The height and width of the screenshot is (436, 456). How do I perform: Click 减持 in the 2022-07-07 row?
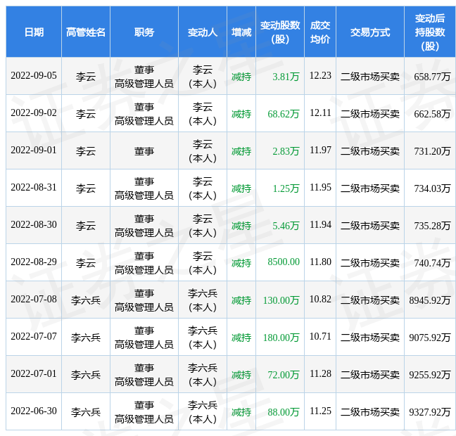[241, 338]
